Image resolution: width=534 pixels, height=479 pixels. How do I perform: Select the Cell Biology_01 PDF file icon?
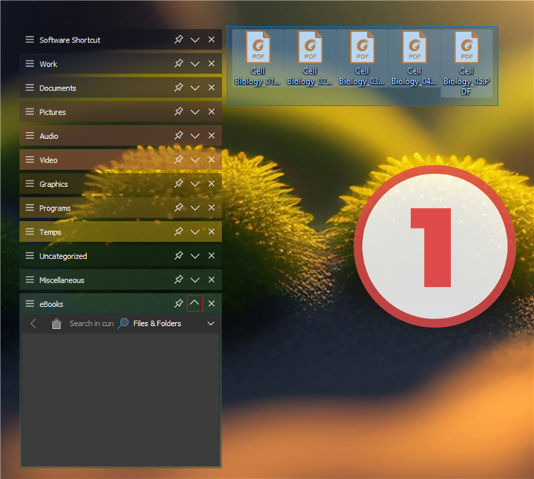click(258, 47)
